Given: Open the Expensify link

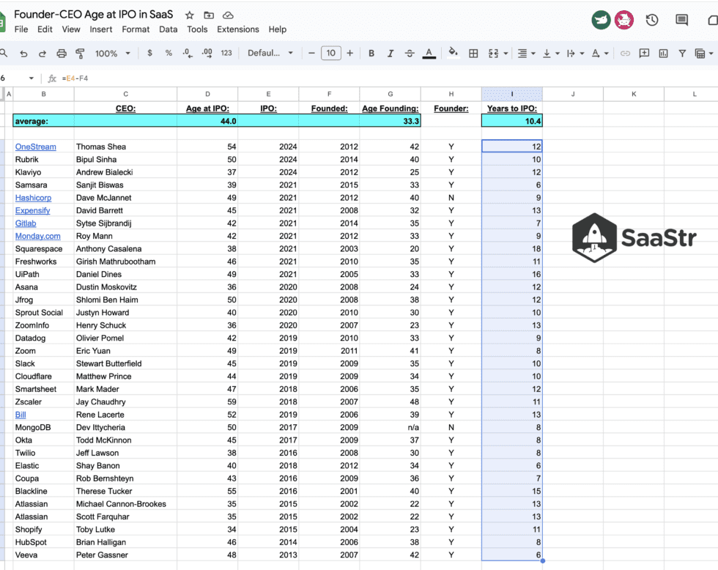Looking at the screenshot, I should (32, 210).
